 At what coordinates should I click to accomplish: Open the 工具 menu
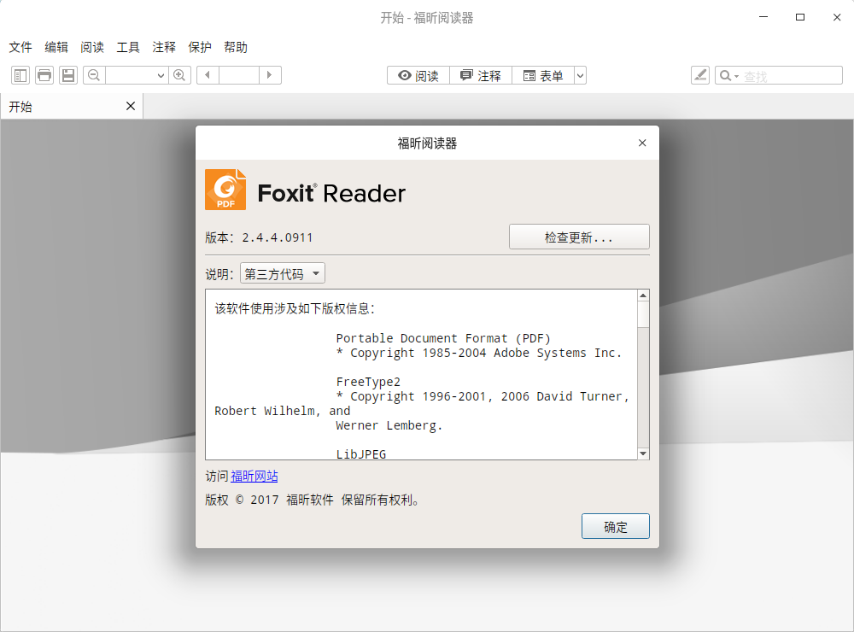click(x=128, y=48)
